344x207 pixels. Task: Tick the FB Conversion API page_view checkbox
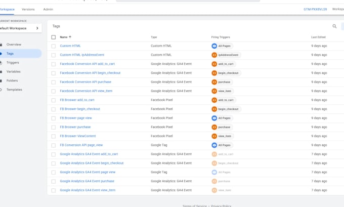click(x=54, y=145)
